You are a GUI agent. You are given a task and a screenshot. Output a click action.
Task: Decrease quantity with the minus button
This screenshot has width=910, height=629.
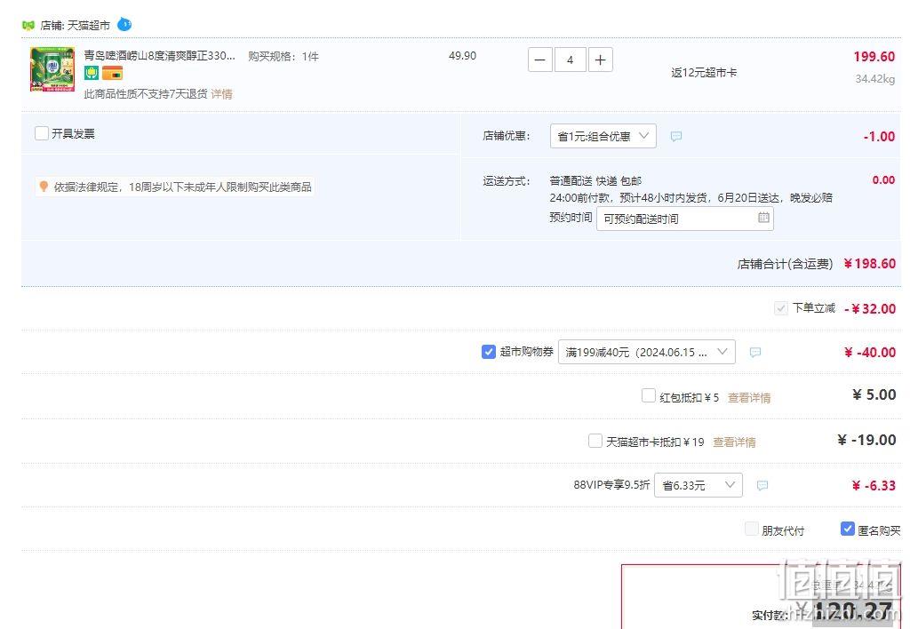click(539, 60)
